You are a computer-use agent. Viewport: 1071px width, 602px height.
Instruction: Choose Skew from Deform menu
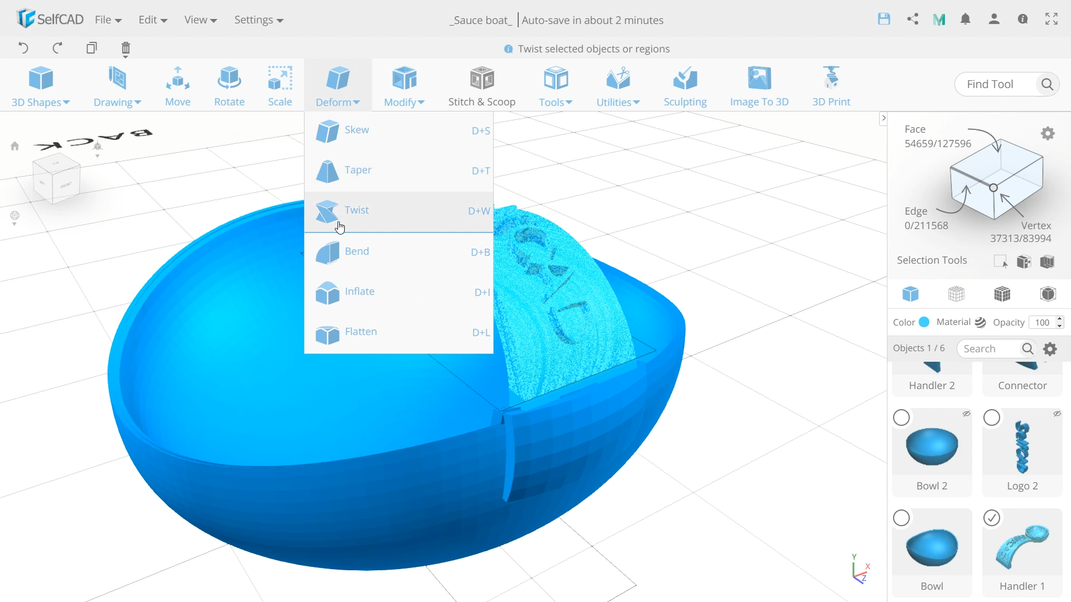(x=399, y=130)
